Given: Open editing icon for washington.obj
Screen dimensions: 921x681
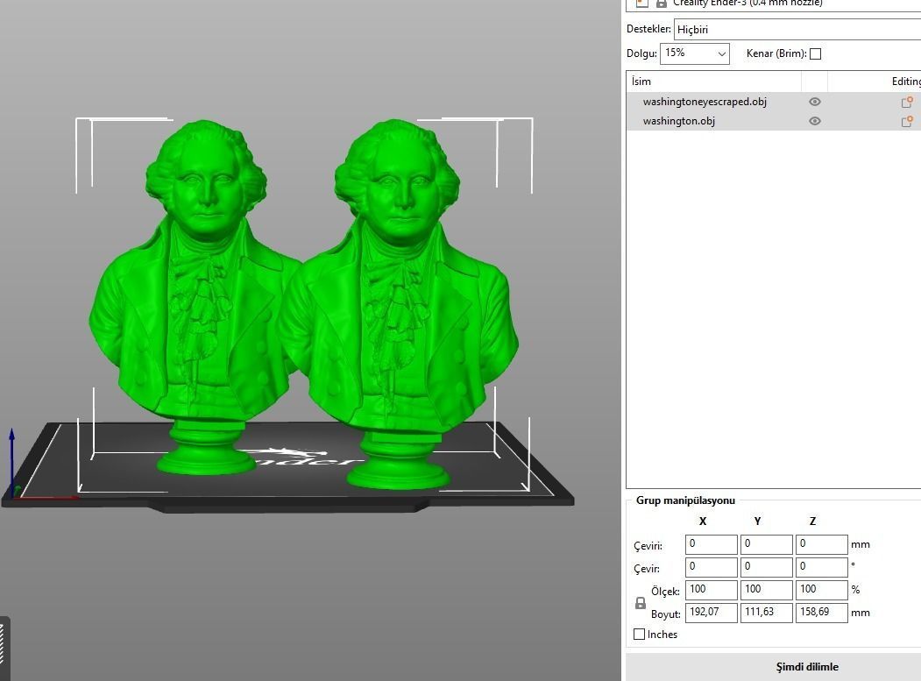Looking at the screenshot, I should pos(907,121).
